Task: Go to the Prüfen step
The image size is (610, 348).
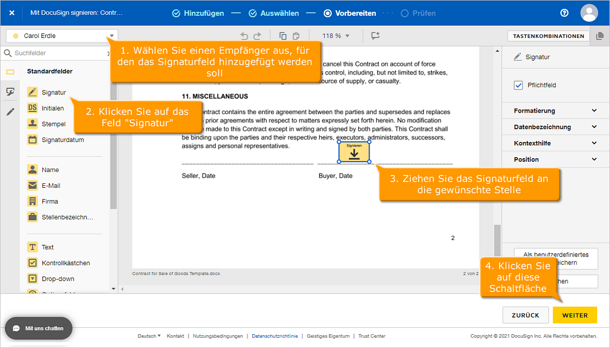Action: coord(418,13)
